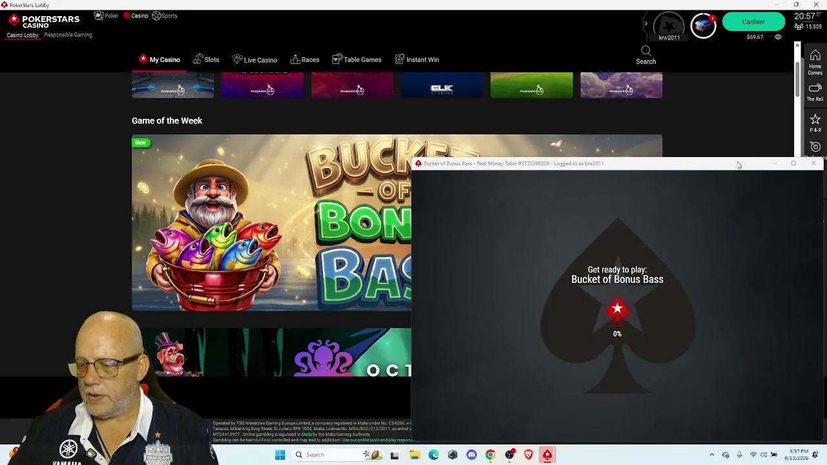827x465 pixels.
Task: Open the Slots category
Action: pyautogui.click(x=206, y=59)
